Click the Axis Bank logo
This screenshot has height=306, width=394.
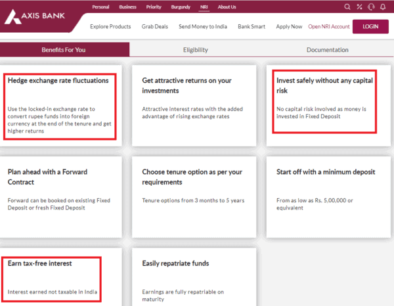[x=34, y=16]
